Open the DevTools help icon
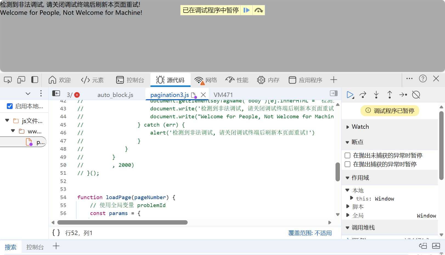The width and height of the screenshot is (445, 255). coord(423,79)
